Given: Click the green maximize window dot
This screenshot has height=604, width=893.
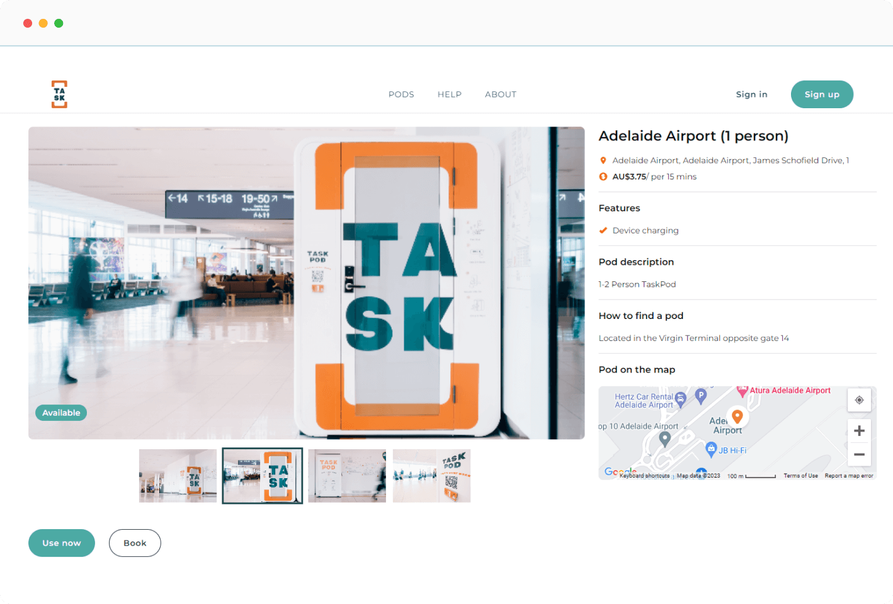Looking at the screenshot, I should coord(59,23).
